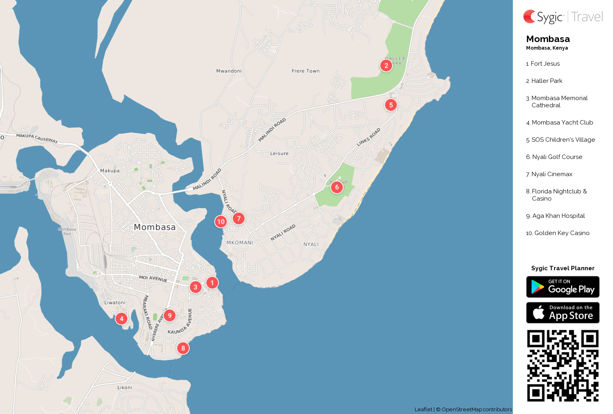Click '1. Fort Jesus' in the list
This screenshot has width=613, height=414.
click(543, 64)
